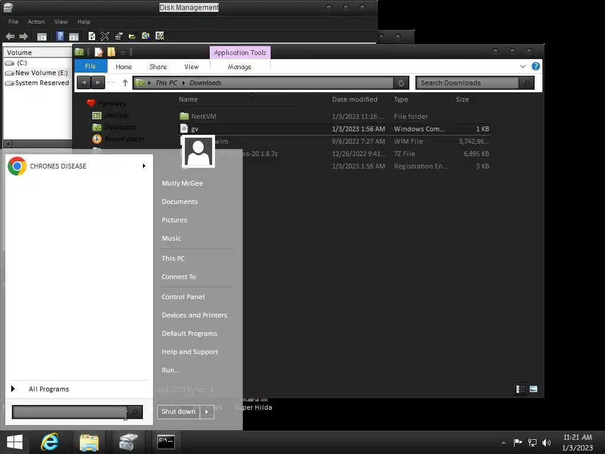Click the volume speaker tray icon
Viewport: 605px width, 454px height.
click(547, 442)
